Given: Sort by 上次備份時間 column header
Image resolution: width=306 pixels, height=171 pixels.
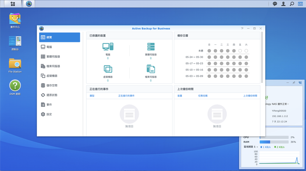Looking at the screenshot, I should (250, 96).
